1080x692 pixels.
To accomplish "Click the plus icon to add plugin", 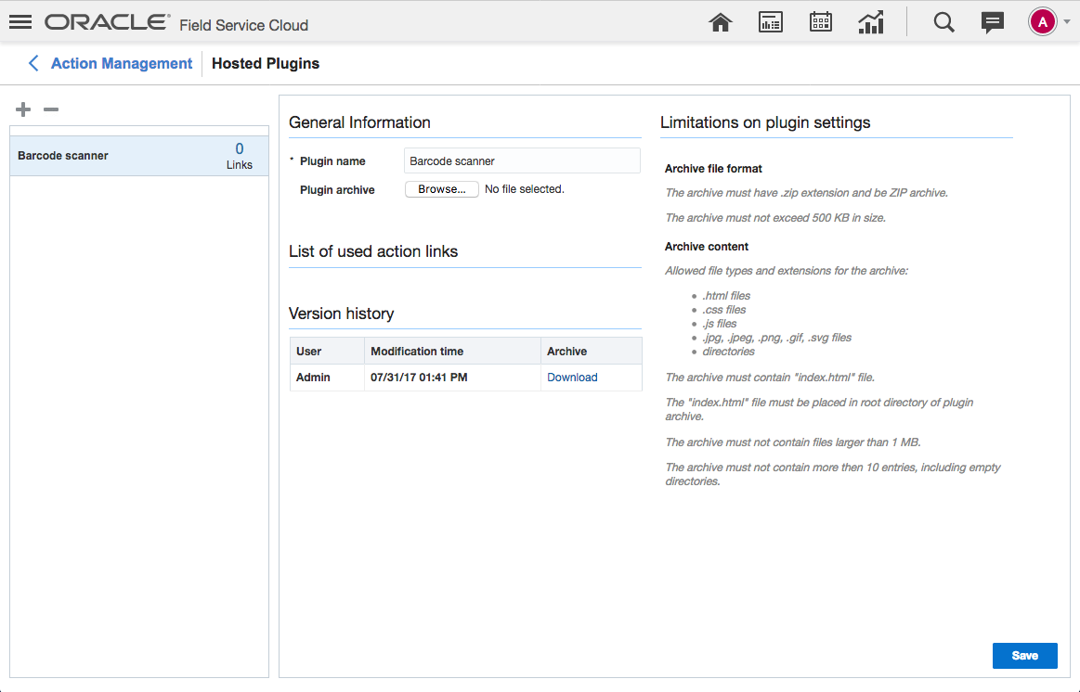I will pyautogui.click(x=23, y=109).
